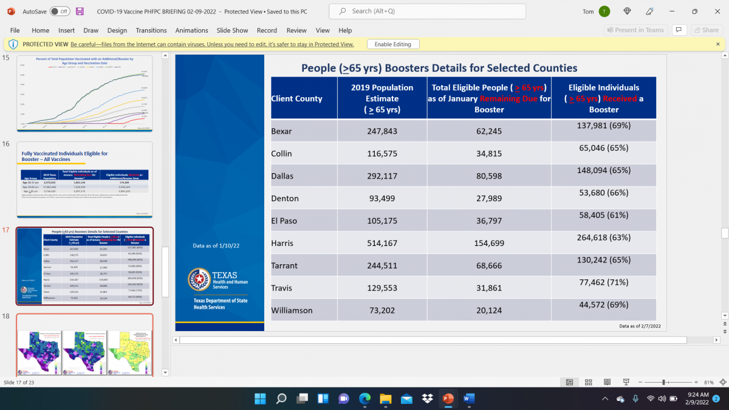Click the Save icon in Quick Access Toolbar

click(79, 11)
